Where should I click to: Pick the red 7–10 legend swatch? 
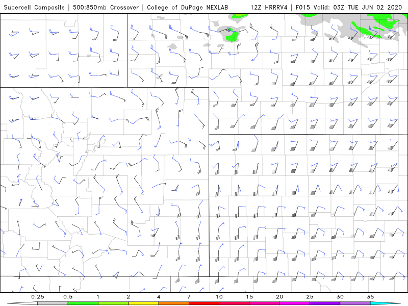[203, 303]
